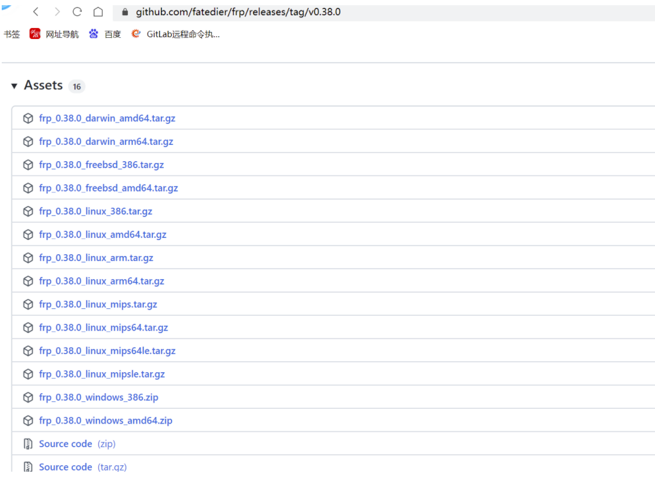Open the 网址导航 bookmark

[62, 34]
